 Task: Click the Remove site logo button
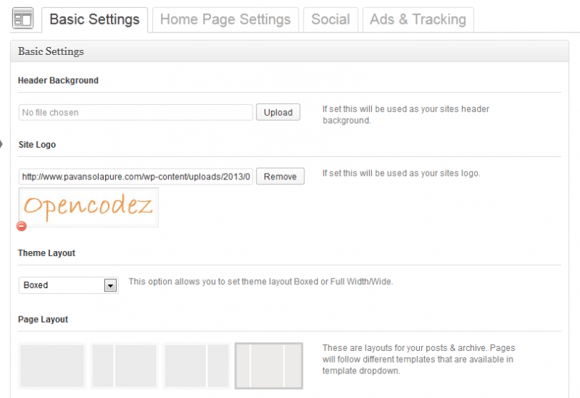coord(280,177)
